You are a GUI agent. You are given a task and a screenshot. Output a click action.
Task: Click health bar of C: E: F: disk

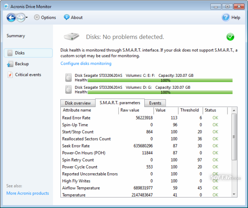click(x=160, y=80)
